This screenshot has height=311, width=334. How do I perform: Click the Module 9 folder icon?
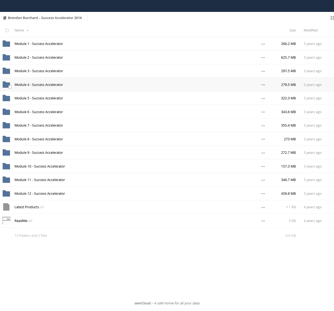[6, 152]
